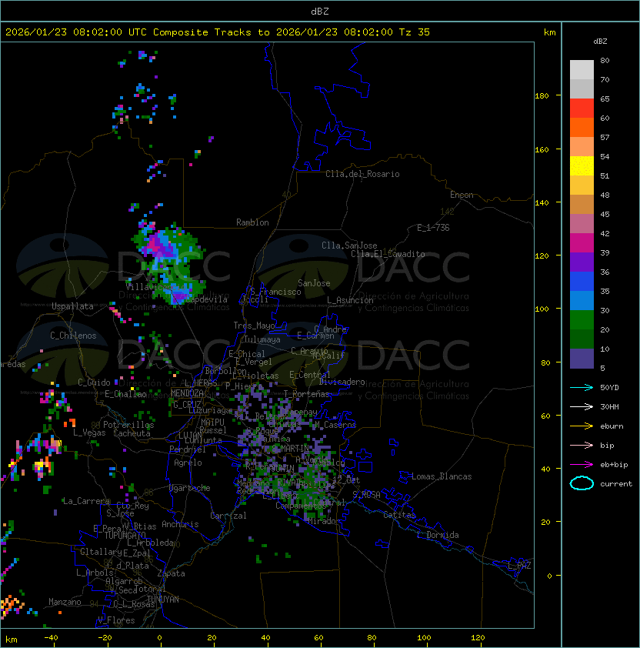Select the royal blue swatch near 36
The width and height of the screenshot is (640, 648).
pyautogui.click(x=582, y=282)
